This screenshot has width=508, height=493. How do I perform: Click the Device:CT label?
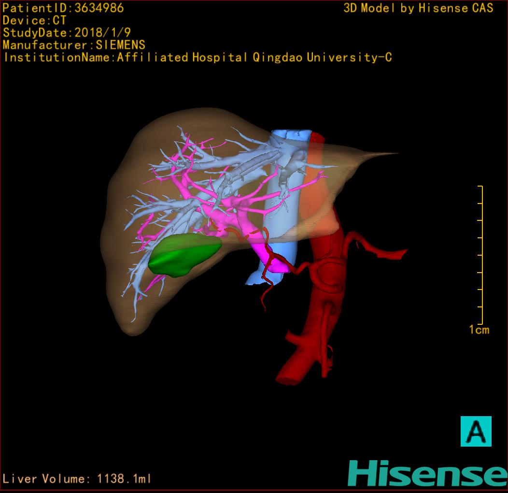point(34,20)
